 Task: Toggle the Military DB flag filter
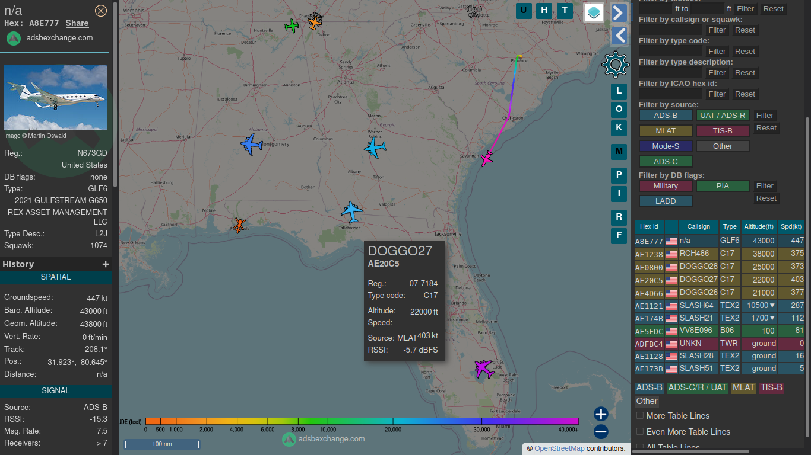coord(666,186)
